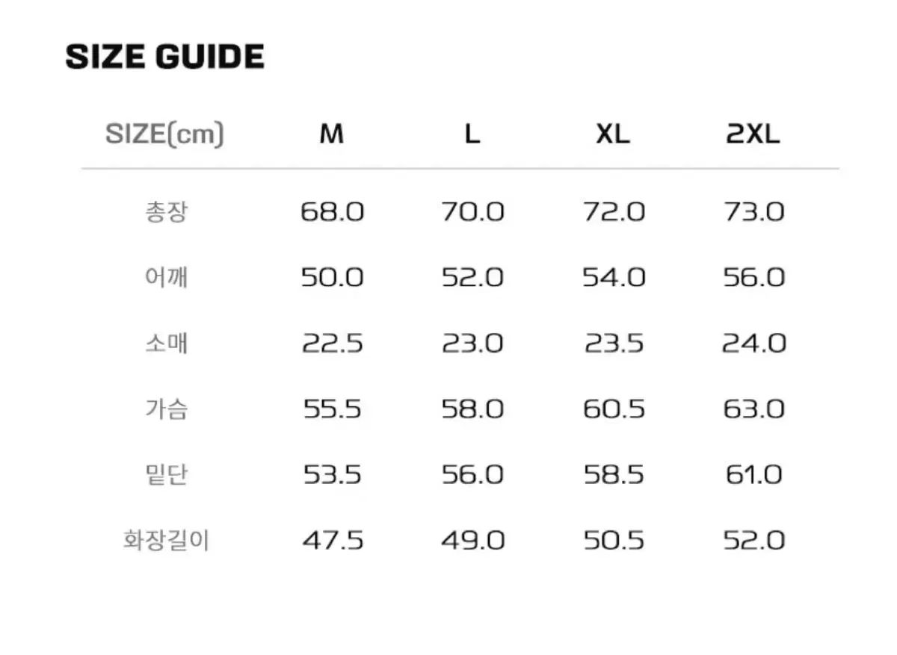Select the 어깨 row label
The height and width of the screenshot is (655, 897).
pyautogui.click(x=166, y=278)
